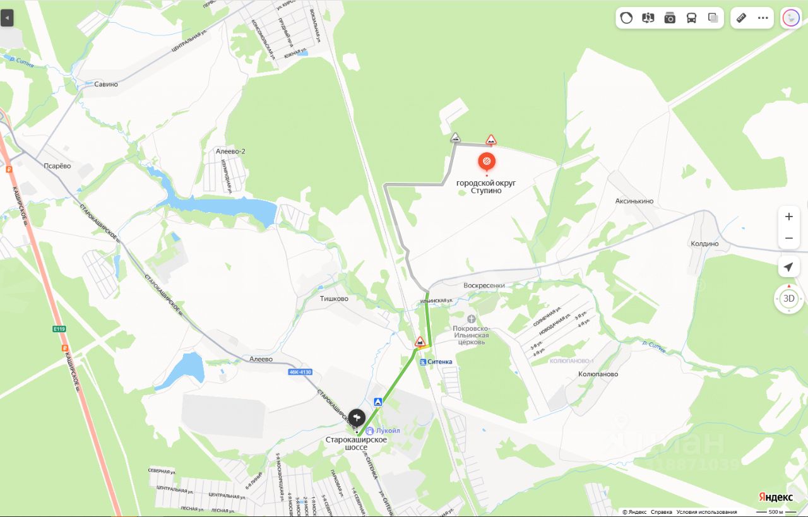The width and height of the screenshot is (808, 517).
Task: Open the Справка link
Action: [662, 512]
